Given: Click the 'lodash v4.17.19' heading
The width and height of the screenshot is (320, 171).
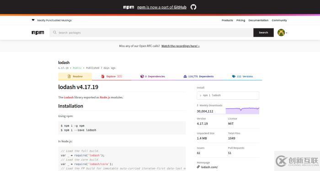Looking at the screenshot, I should [78, 87].
